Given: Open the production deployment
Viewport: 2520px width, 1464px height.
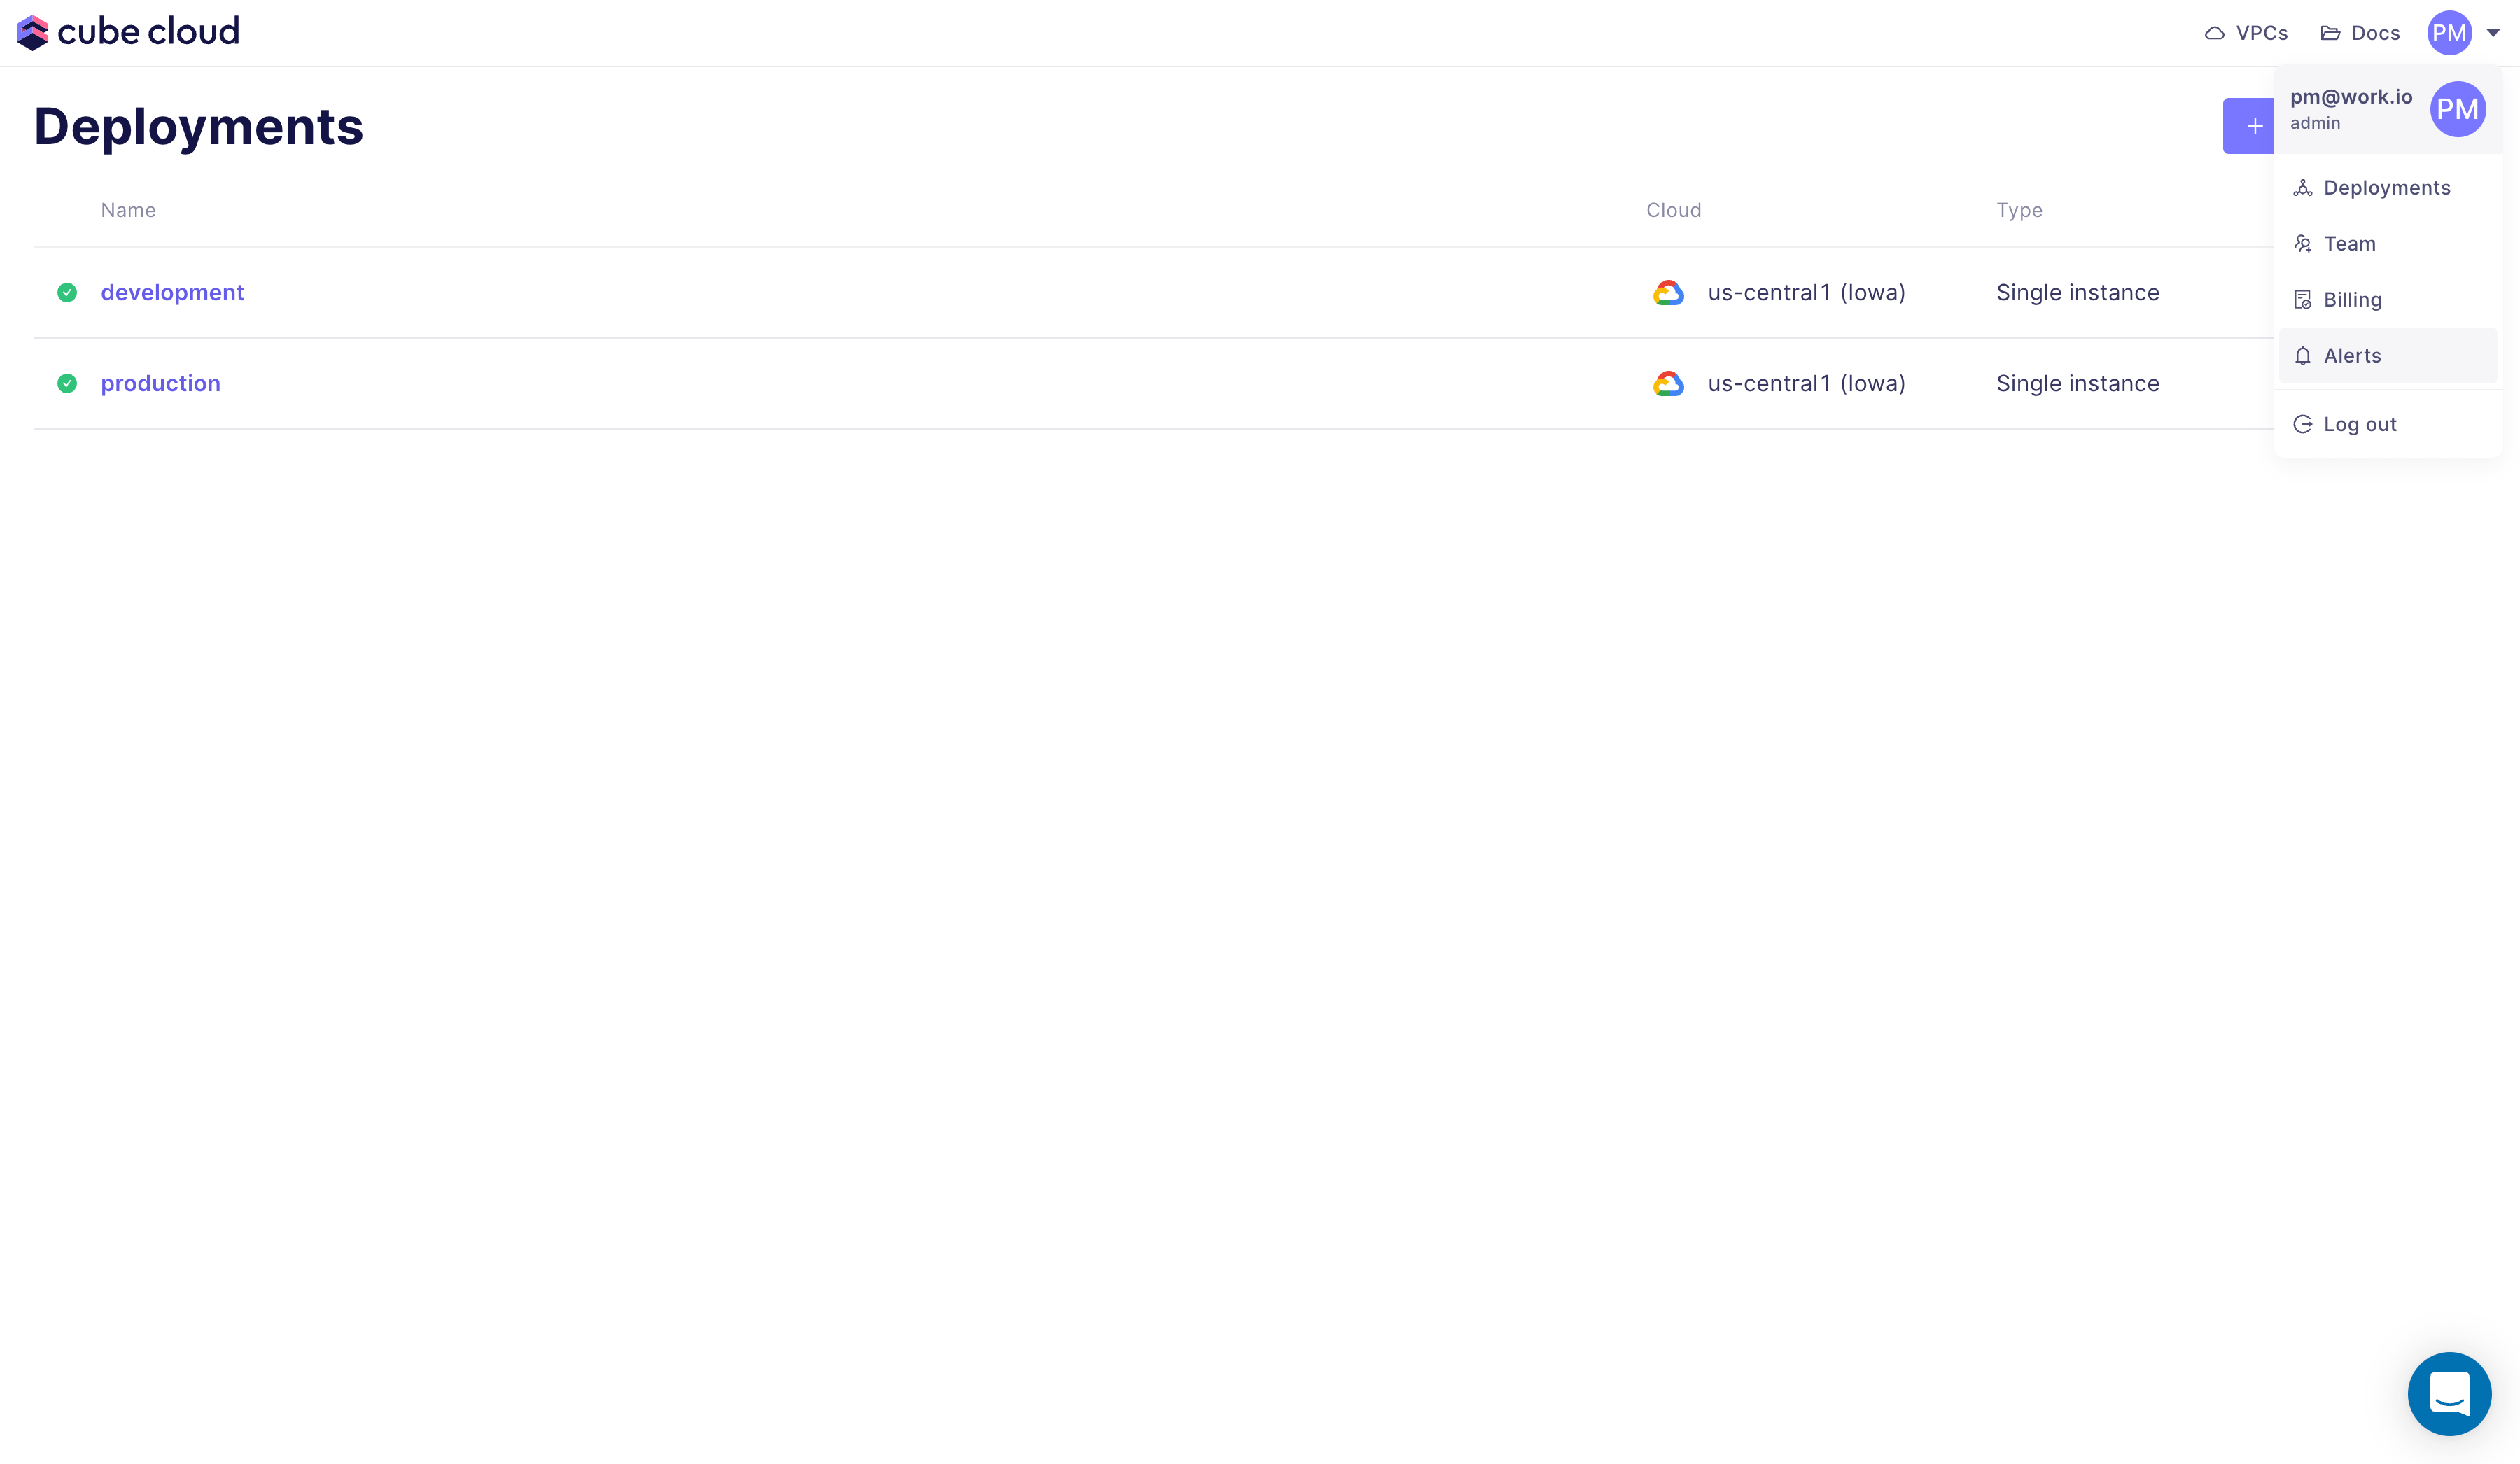Looking at the screenshot, I should click(160, 384).
